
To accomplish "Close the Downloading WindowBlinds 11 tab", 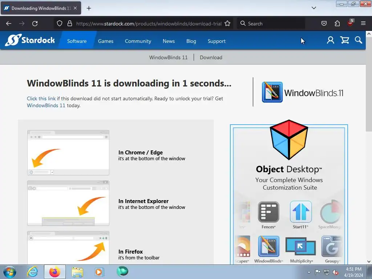I will [x=75, y=8].
